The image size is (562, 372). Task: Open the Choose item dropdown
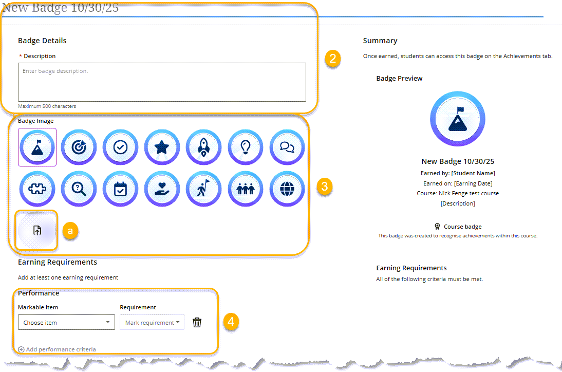(66, 323)
